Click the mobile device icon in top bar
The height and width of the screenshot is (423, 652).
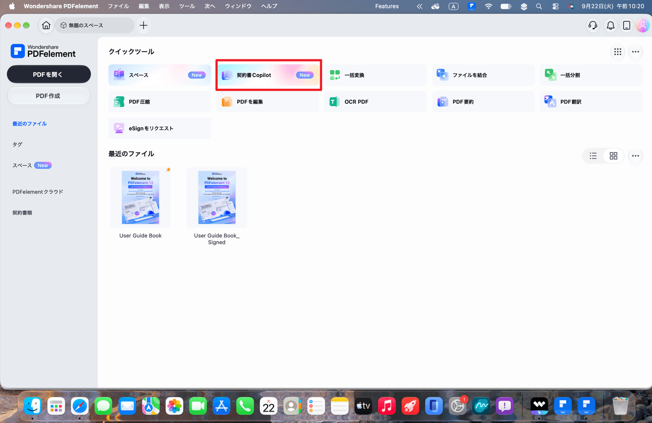point(627,26)
